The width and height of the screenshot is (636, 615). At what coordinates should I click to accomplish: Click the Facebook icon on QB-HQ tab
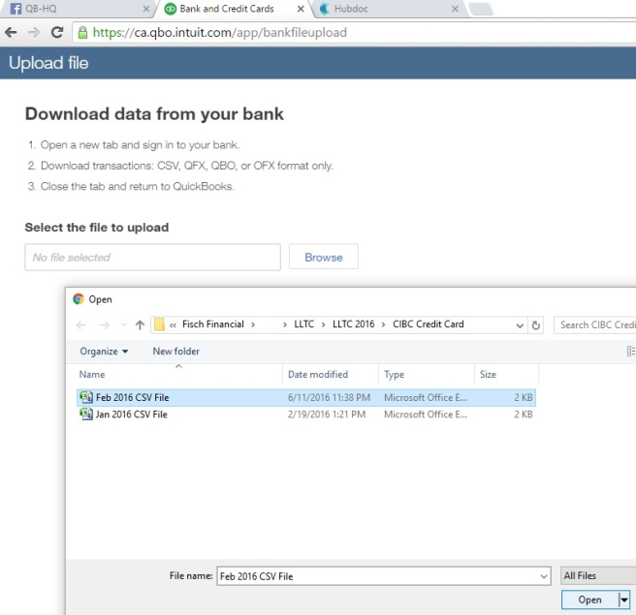click(16, 9)
